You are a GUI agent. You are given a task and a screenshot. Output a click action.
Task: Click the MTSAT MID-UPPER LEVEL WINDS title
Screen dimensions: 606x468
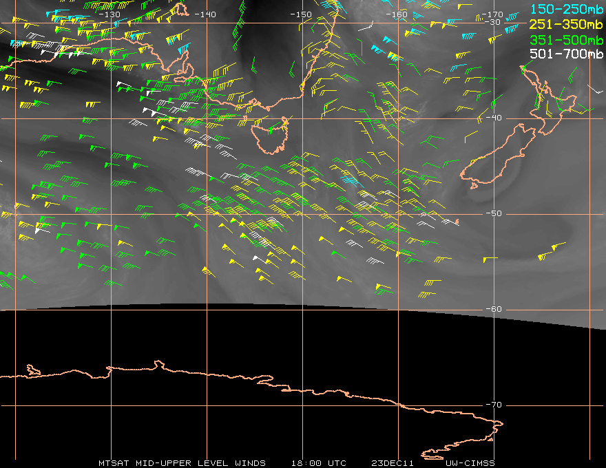182,463
